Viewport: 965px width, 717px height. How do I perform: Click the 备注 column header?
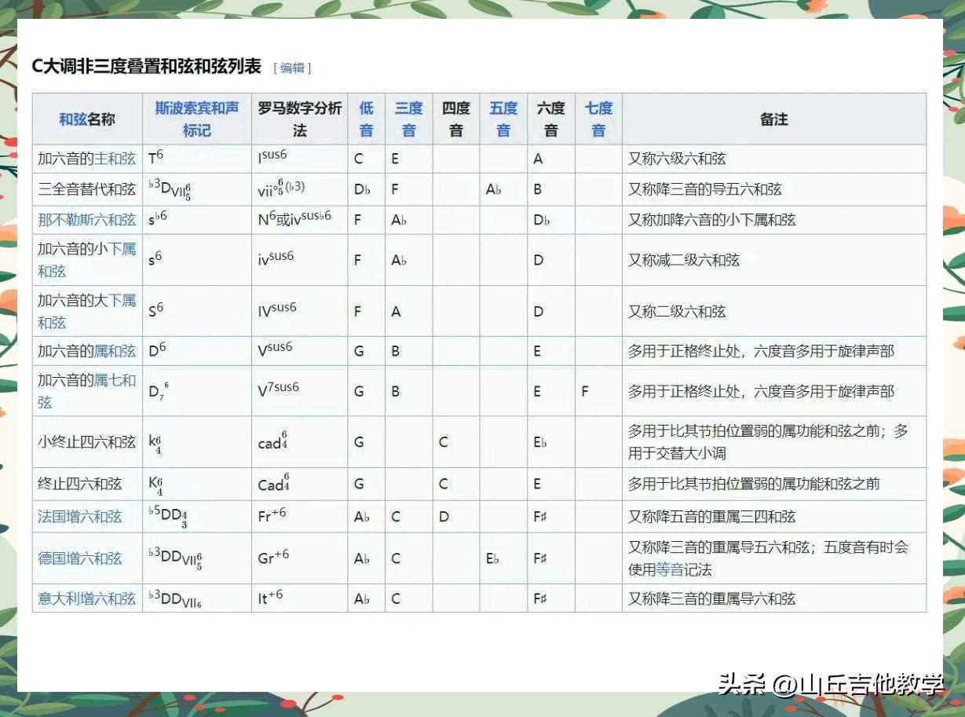click(773, 119)
